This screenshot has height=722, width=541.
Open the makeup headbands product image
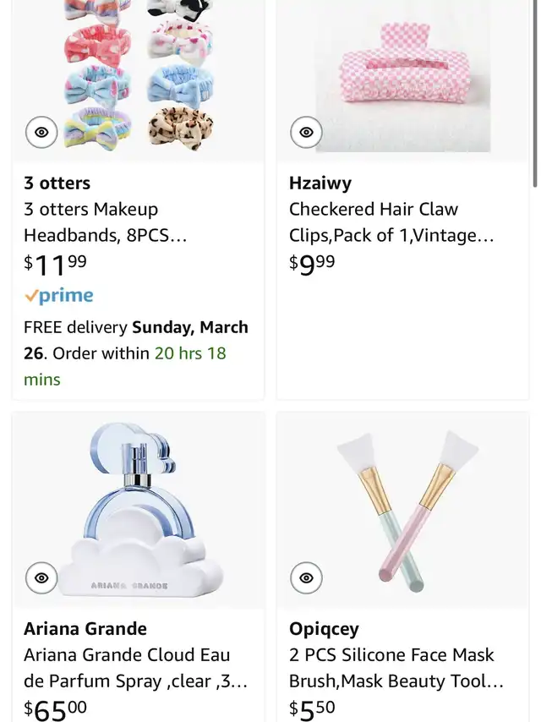tap(139, 76)
